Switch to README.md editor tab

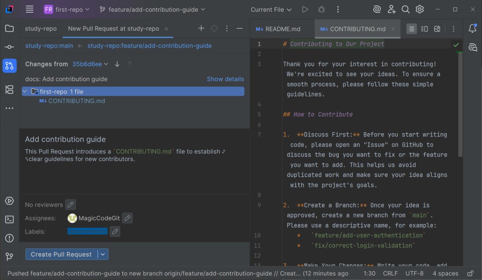(278, 29)
